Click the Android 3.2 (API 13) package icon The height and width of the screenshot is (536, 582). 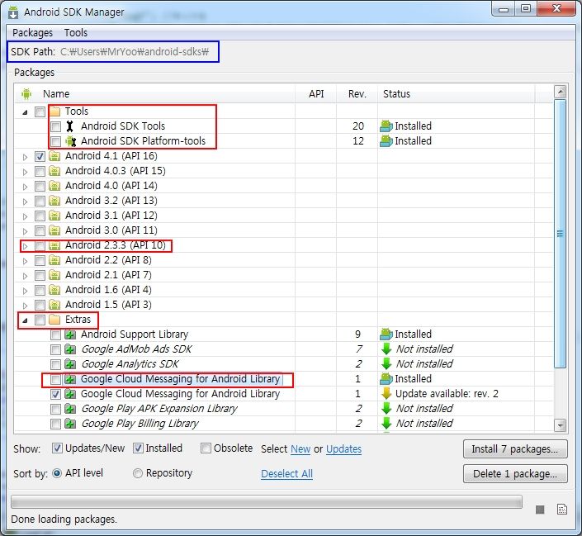54,201
